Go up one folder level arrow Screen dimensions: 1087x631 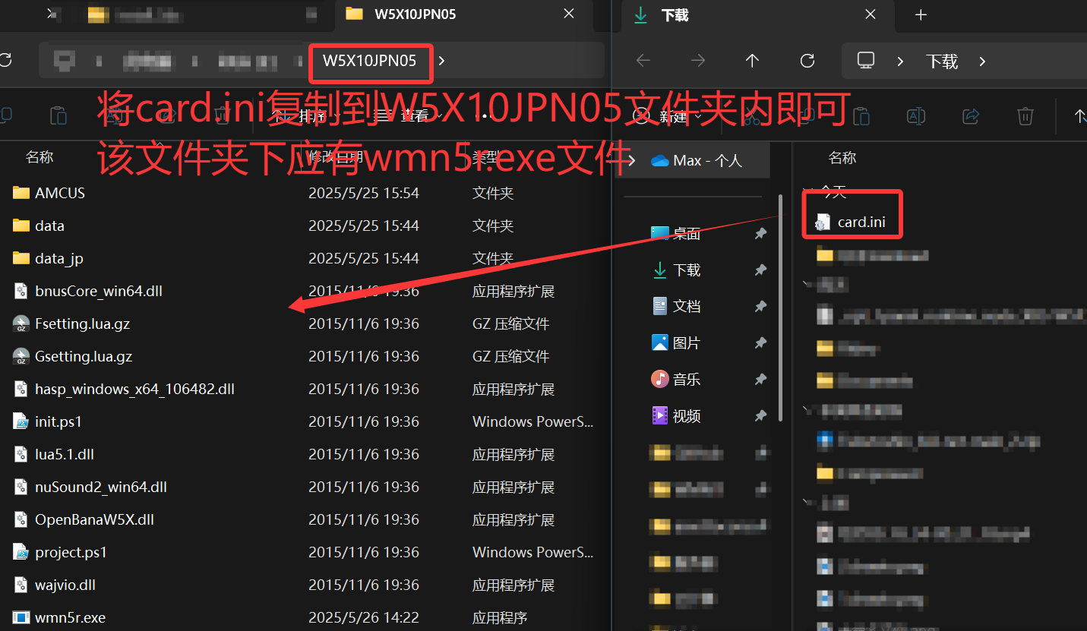[x=752, y=61]
